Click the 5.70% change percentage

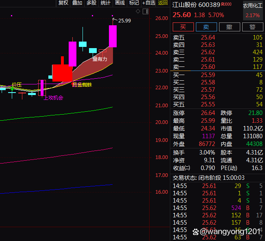(216, 15)
